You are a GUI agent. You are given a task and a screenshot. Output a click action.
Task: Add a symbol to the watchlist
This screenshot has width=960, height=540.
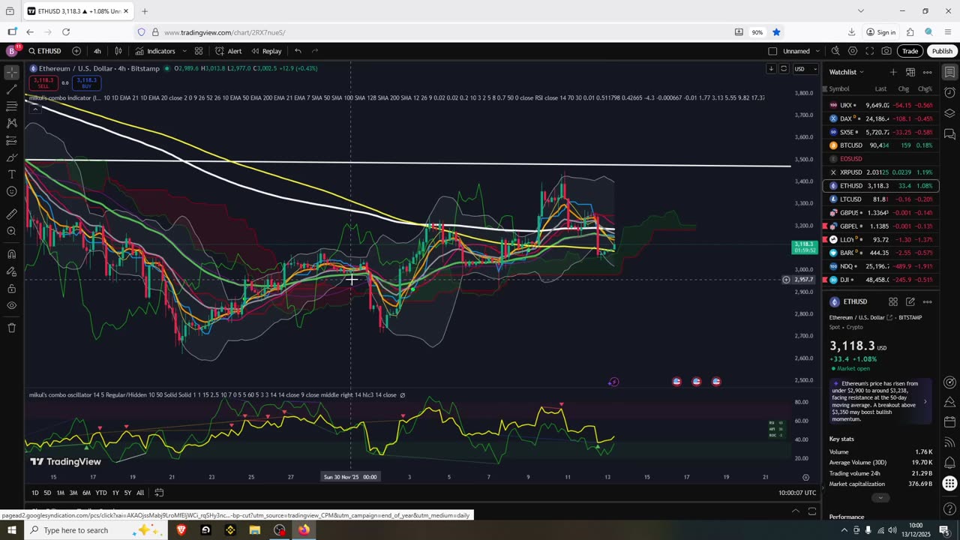tap(892, 72)
